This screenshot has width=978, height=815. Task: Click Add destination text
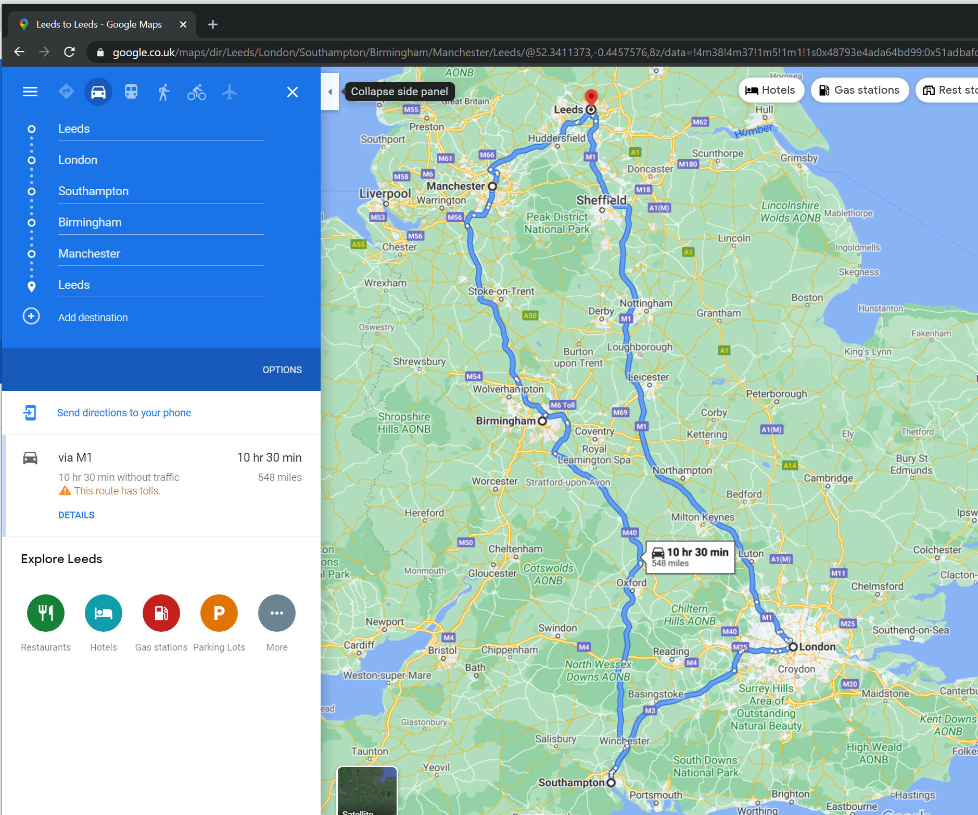click(93, 317)
